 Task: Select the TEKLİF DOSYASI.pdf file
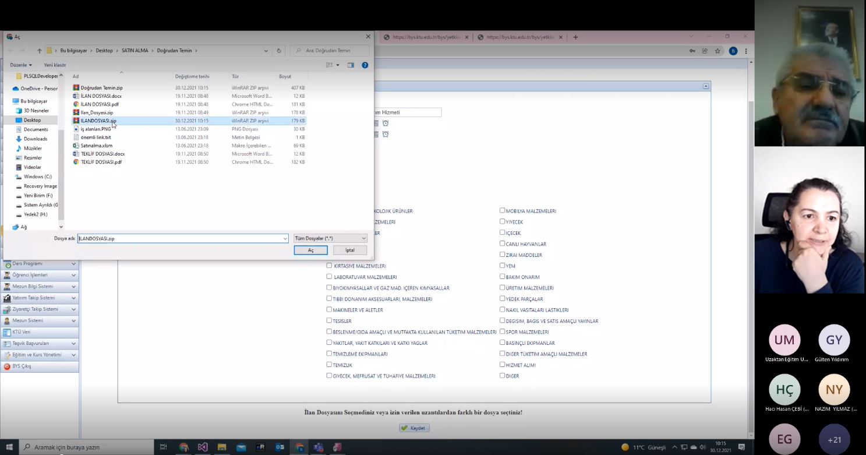pyautogui.click(x=101, y=162)
